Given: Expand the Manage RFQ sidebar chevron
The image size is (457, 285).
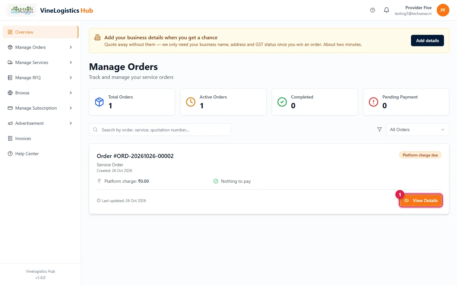Looking at the screenshot, I should [71, 78].
